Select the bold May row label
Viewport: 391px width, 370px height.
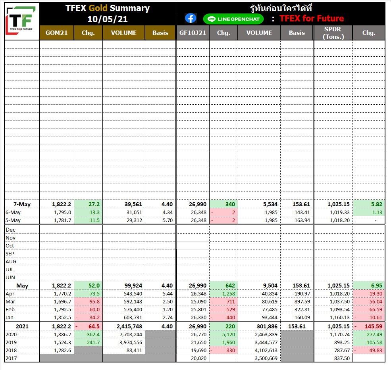coord(22,286)
